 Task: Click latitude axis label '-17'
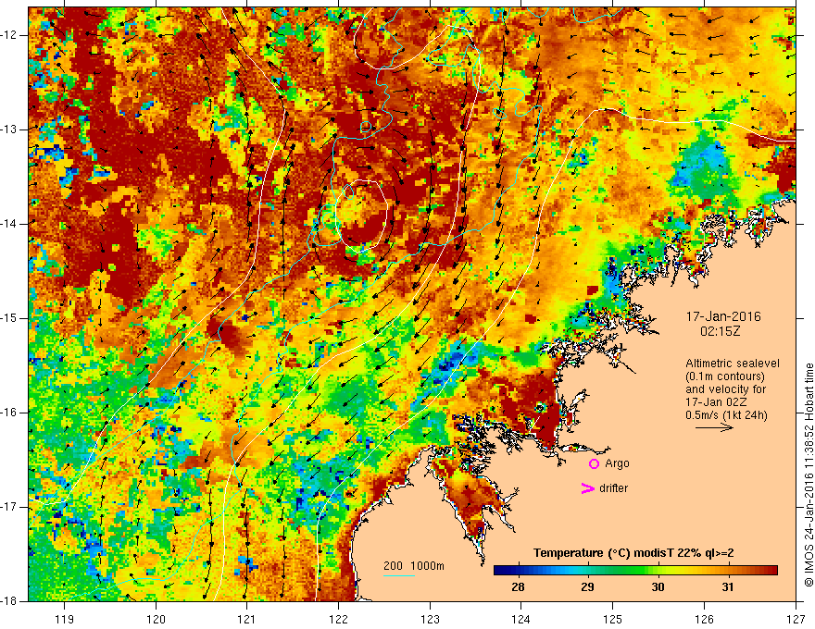tap(9, 507)
